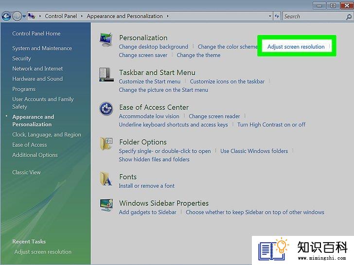Open the Security category
354x265 pixels.
click(x=21, y=58)
